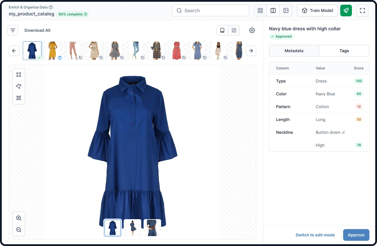Zoom out of the image

pyautogui.click(x=19, y=230)
